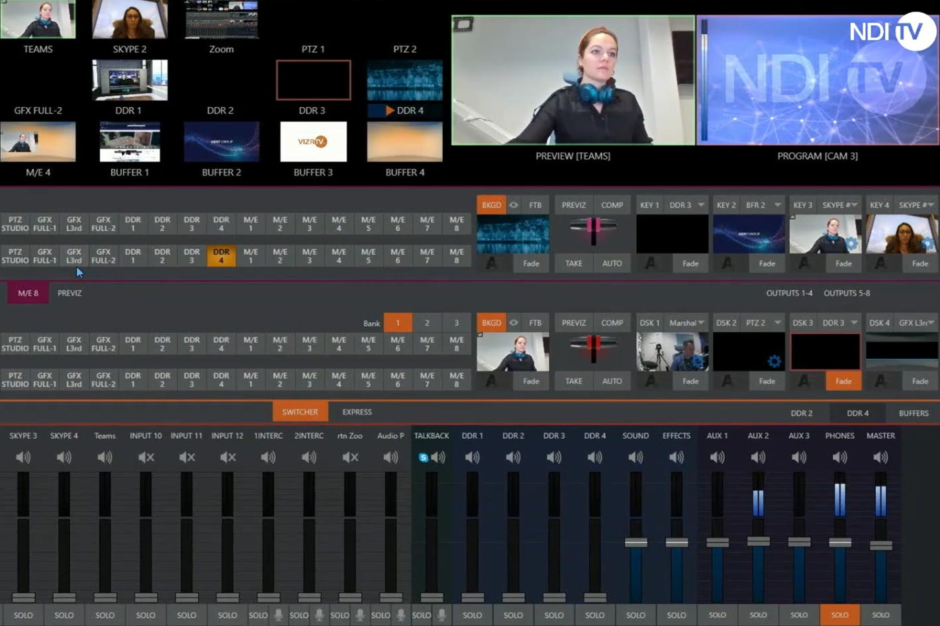The image size is (940, 626).
Task: Open the BUFFERS tab
Action: coord(914,413)
